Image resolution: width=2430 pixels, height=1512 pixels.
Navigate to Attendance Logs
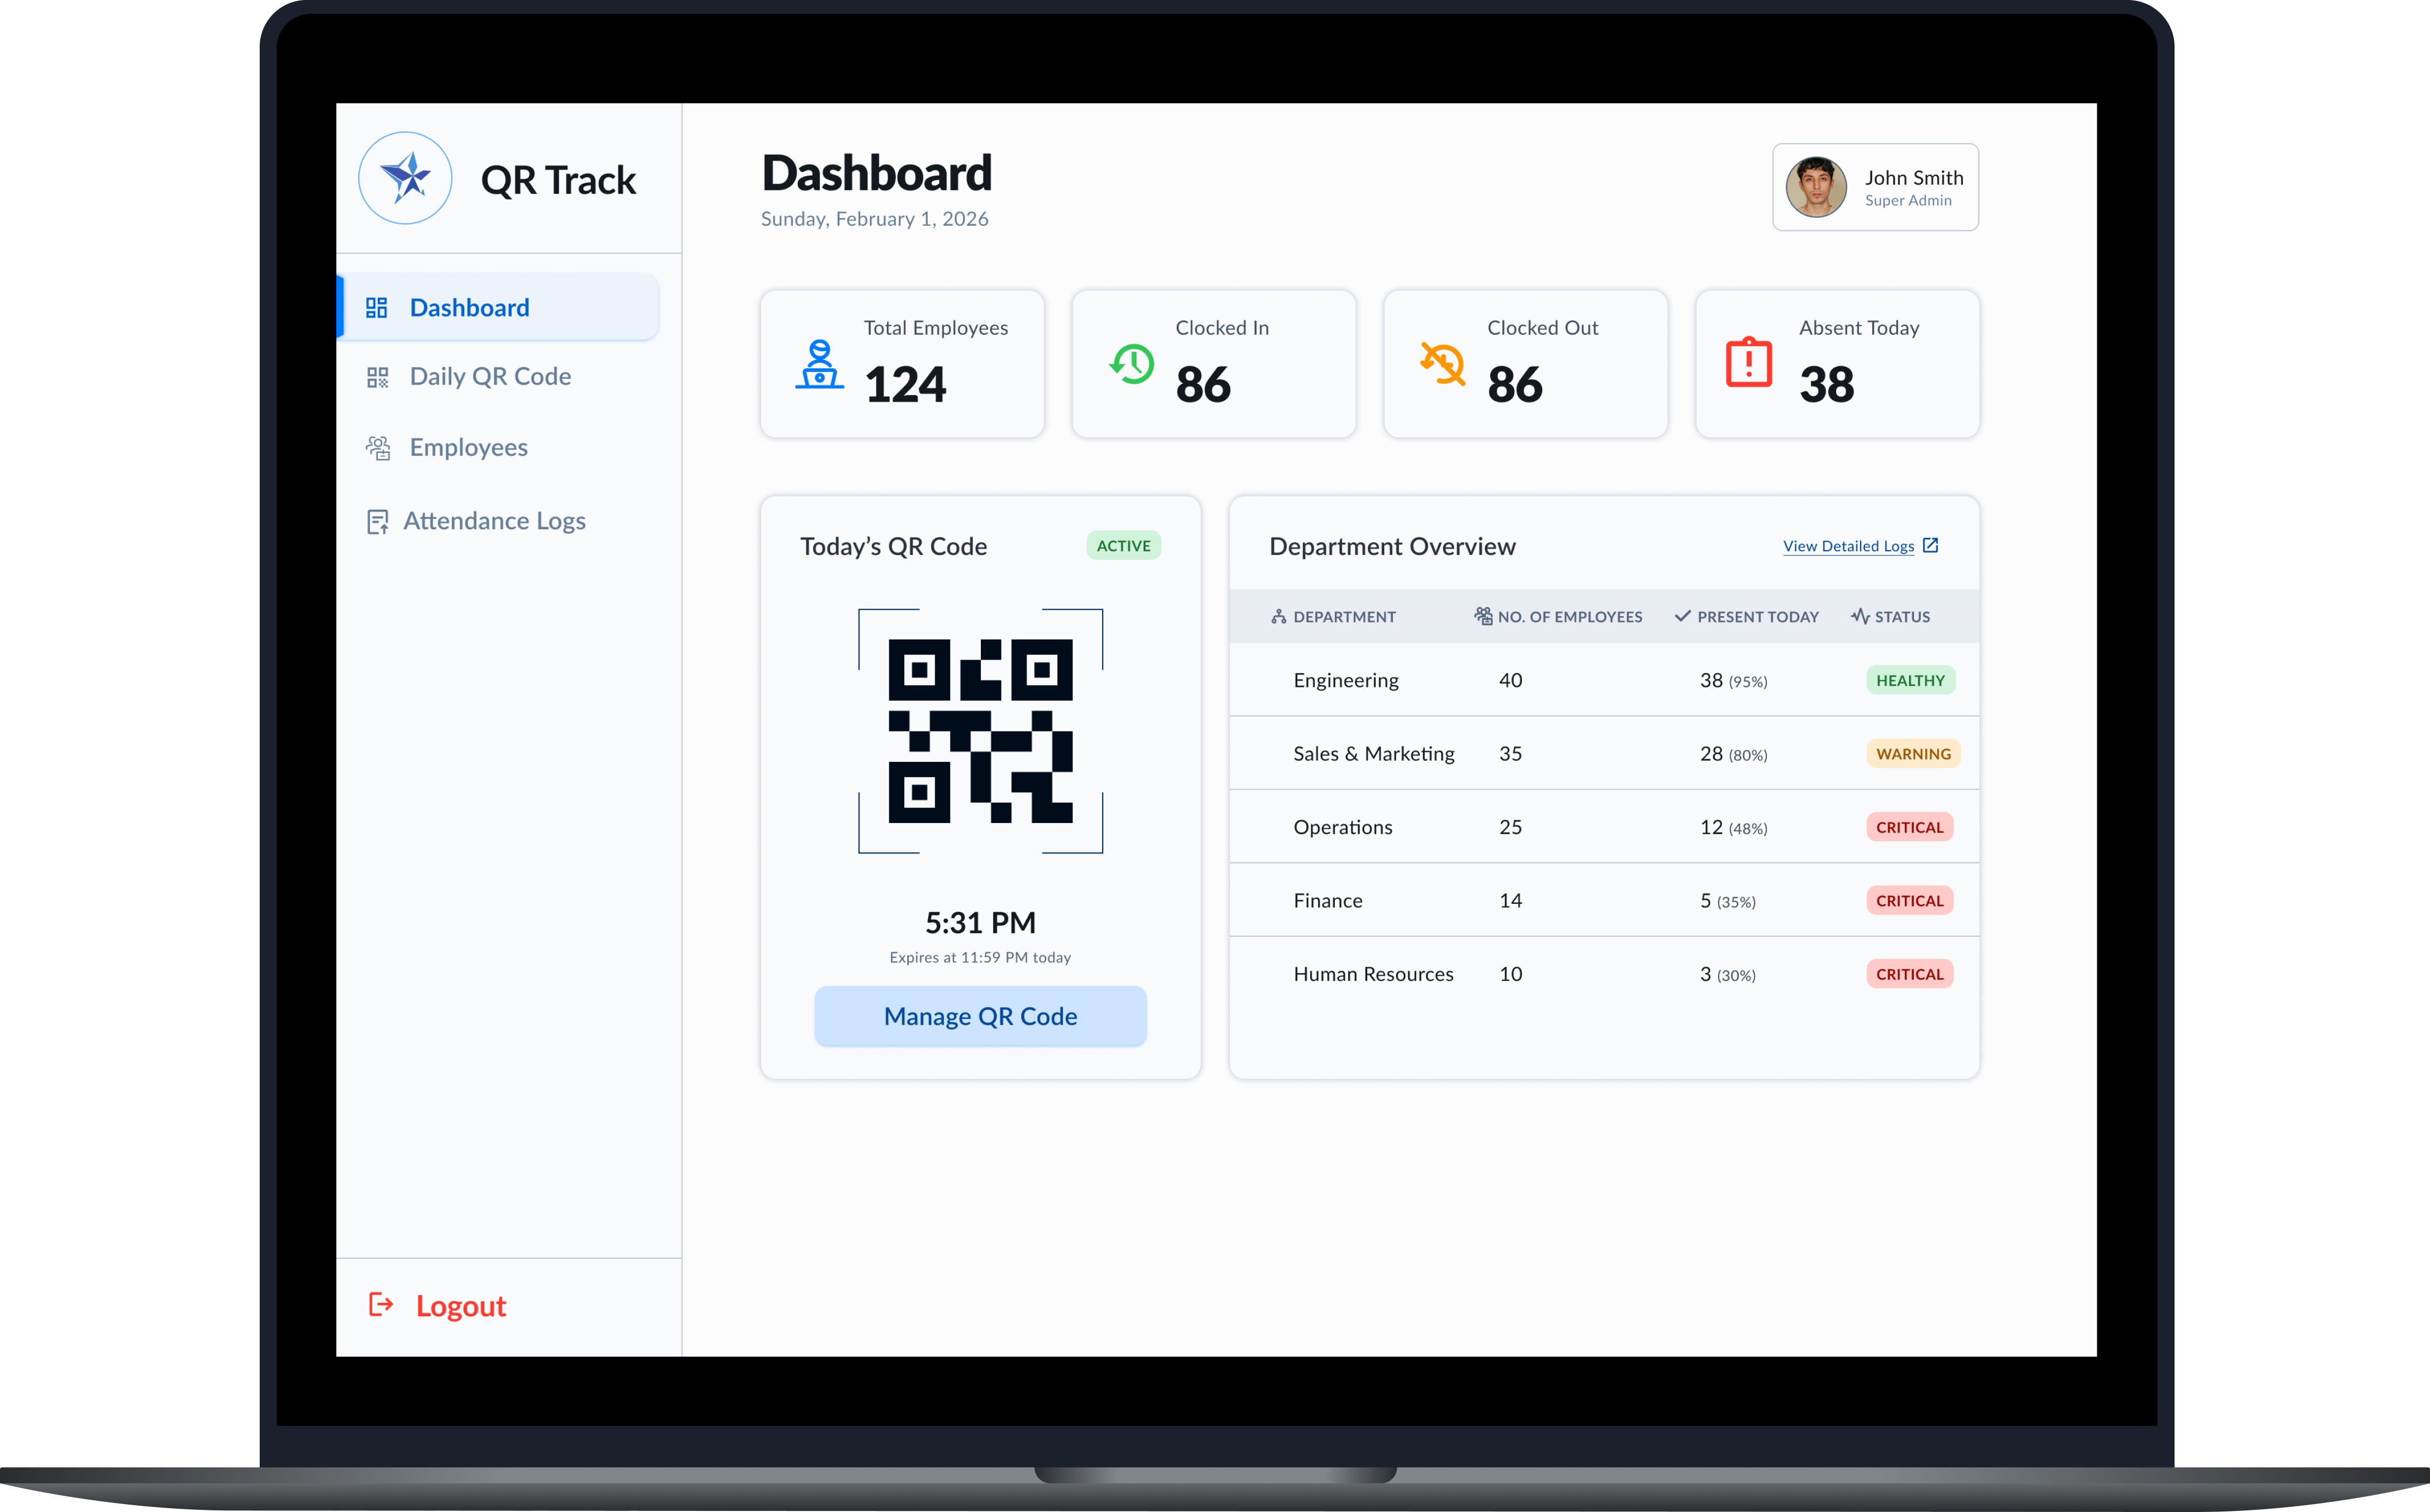point(494,521)
